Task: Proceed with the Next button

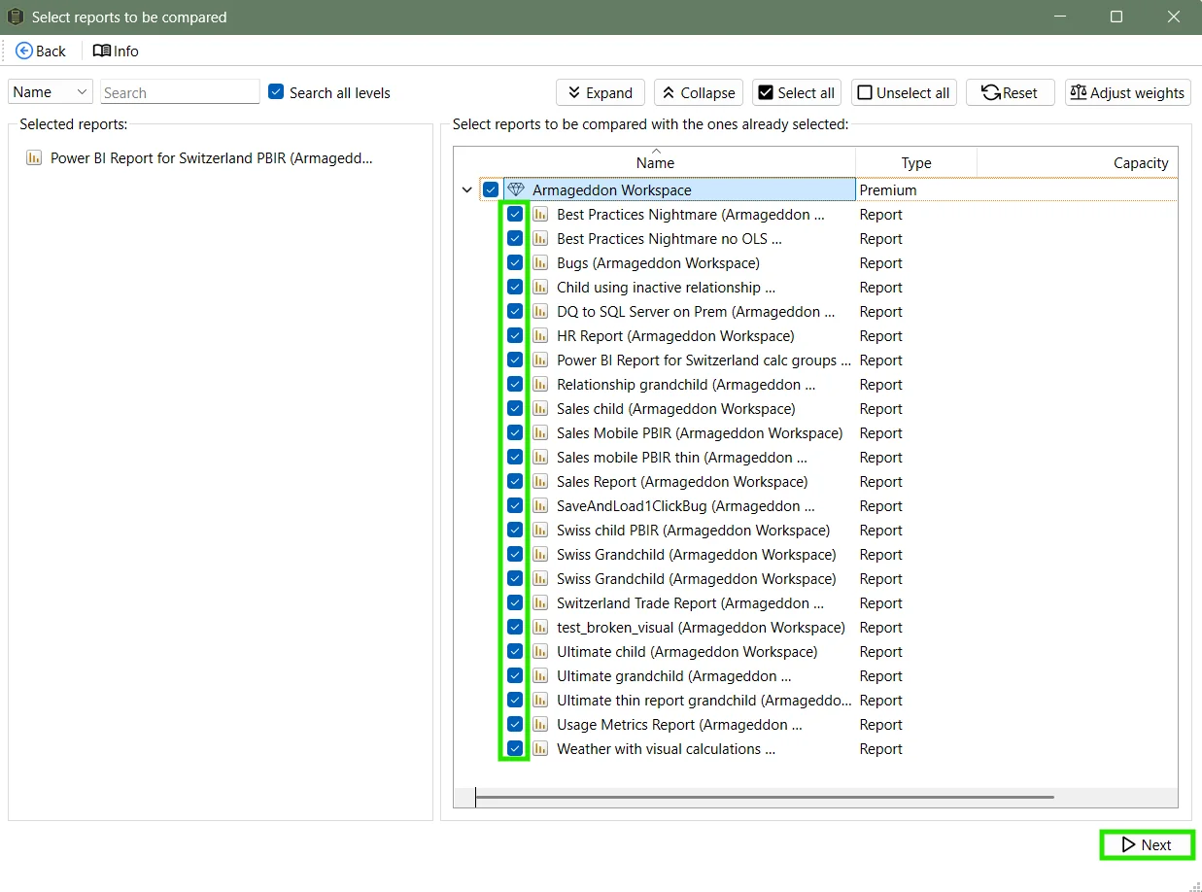Action: click(x=1147, y=844)
